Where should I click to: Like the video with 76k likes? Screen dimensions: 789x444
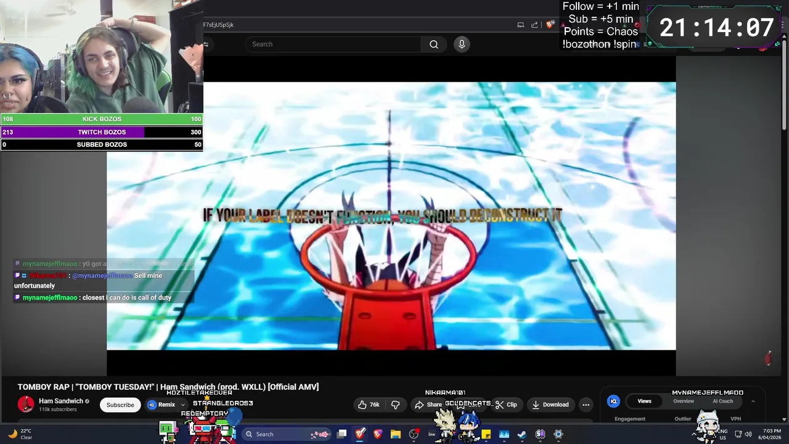[x=368, y=405]
